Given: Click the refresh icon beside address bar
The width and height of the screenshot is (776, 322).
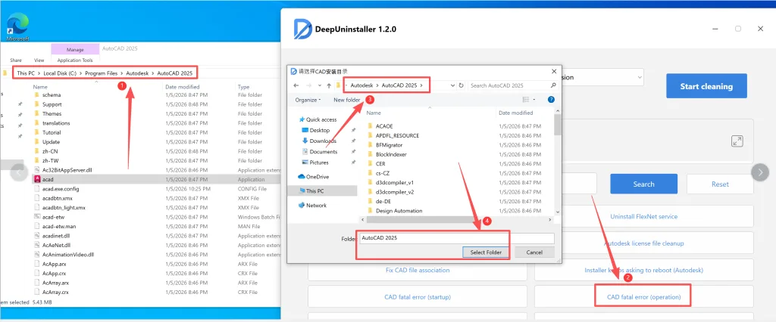Looking at the screenshot, I should [459, 85].
